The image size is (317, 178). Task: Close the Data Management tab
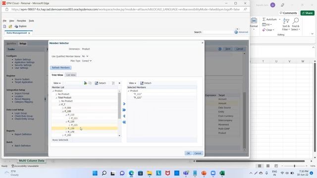[x=29, y=33]
